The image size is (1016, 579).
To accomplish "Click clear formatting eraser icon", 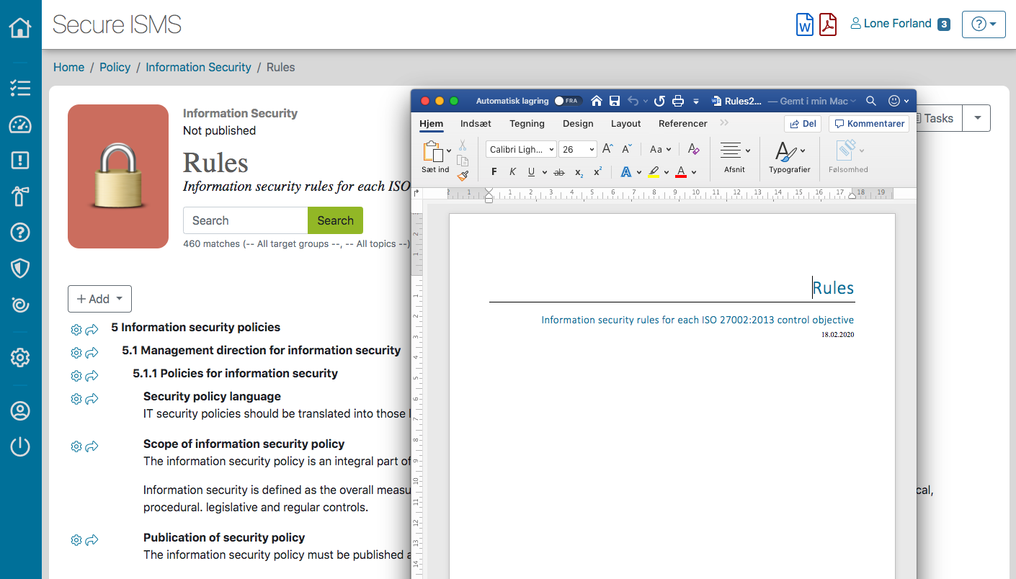I will [693, 149].
